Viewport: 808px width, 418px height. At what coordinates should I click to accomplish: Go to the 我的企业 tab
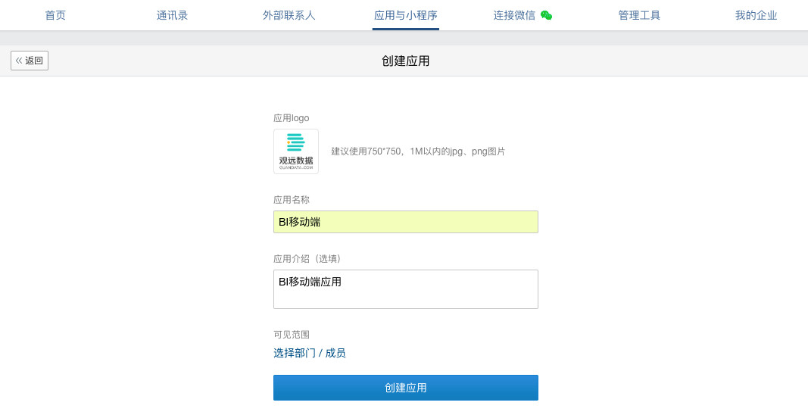tap(756, 15)
